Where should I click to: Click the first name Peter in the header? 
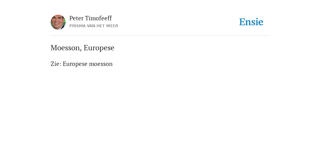pyautogui.click(x=76, y=18)
